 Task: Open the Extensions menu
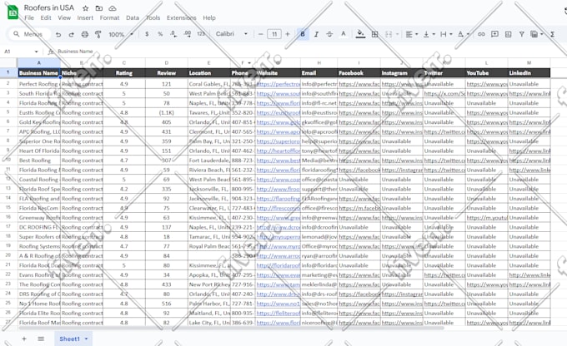181,17
